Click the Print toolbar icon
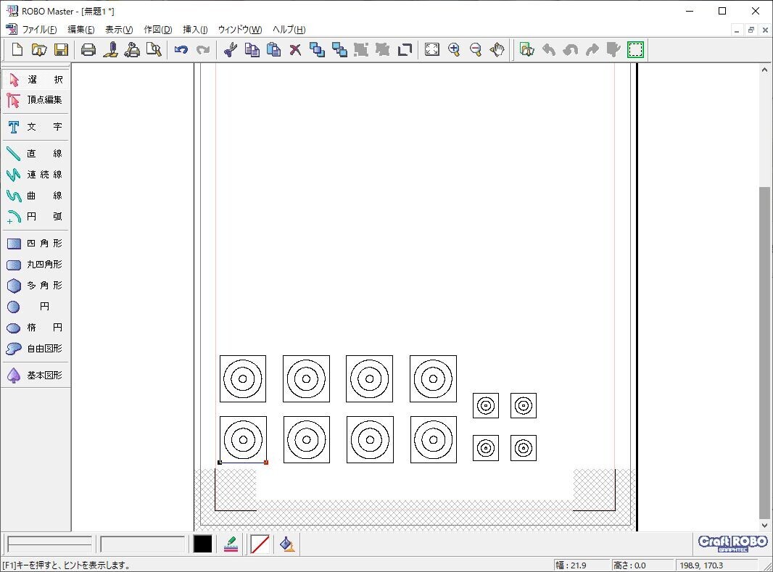The height and width of the screenshot is (572, 773). pyautogui.click(x=88, y=49)
